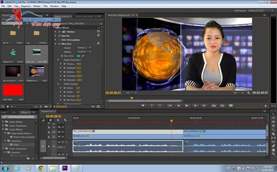Step forward one frame in program monitor
277x172 pixels.
pos(195,106)
